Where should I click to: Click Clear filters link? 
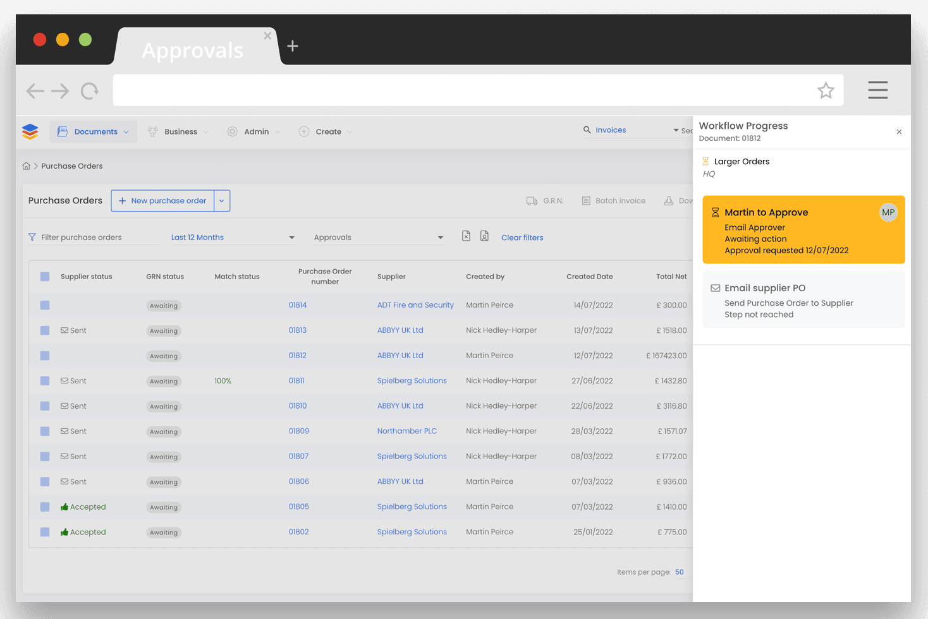pos(522,237)
